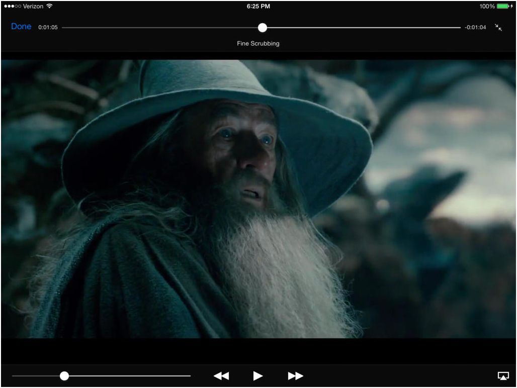Tap the green battery icon
The height and width of the screenshot is (388, 517).
coord(502,7)
